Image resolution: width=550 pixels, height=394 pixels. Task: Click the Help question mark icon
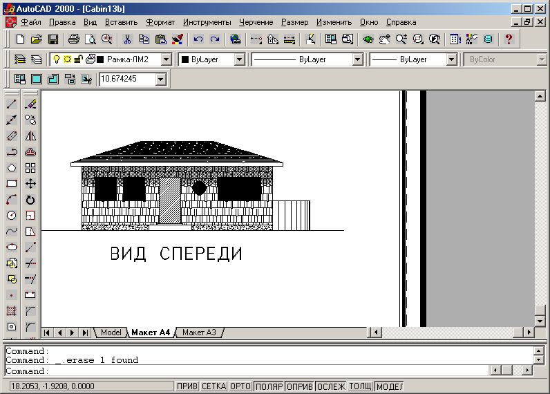pos(509,39)
